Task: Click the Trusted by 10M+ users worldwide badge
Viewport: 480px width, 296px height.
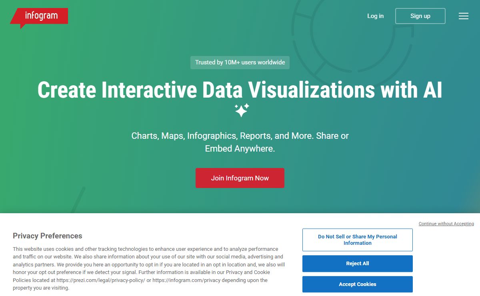Action: 240,62
